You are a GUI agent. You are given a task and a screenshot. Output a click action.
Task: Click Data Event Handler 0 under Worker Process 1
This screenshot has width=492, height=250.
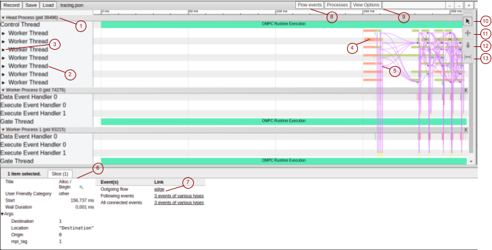coord(29,137)
